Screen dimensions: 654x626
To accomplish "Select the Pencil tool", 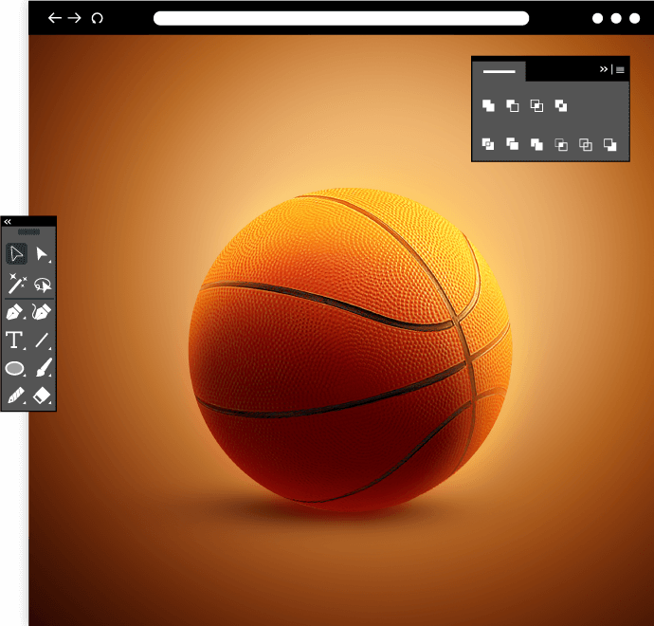I will tap(16, 396).
